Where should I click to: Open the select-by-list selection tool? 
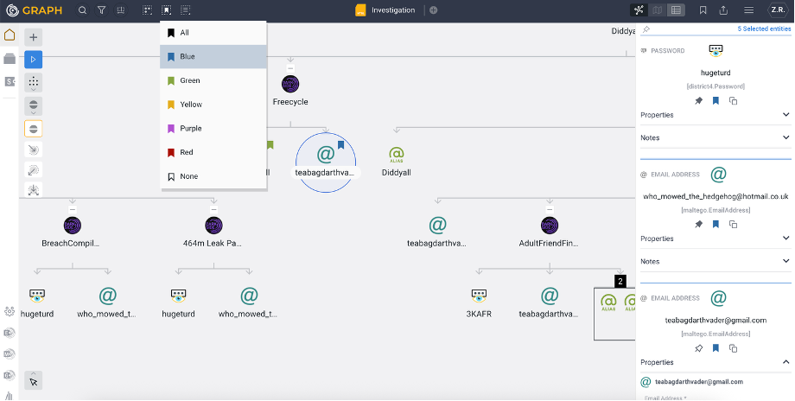click(x=186, y=10)
